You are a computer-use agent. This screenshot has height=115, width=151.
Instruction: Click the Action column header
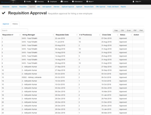point(138,35)
